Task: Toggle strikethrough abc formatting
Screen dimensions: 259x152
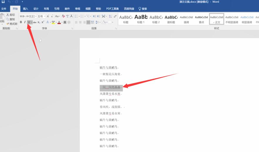Action: click(35, 22)
